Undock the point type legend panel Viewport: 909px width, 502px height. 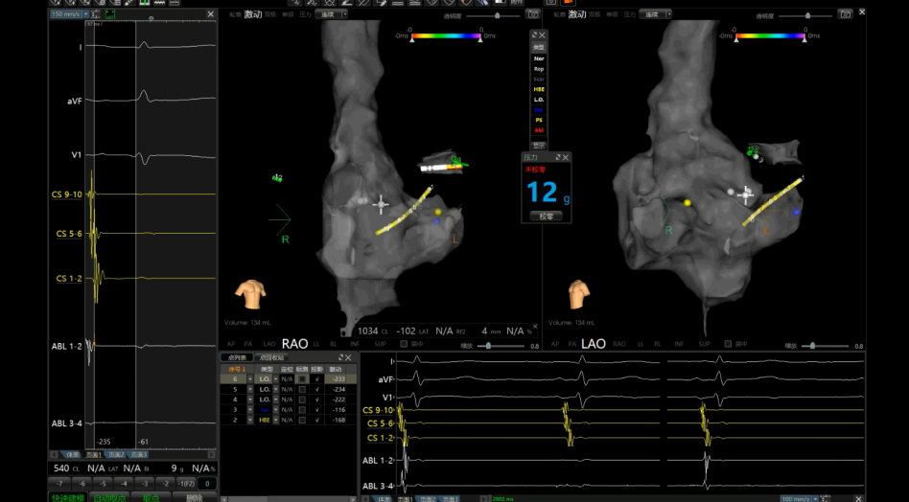coord(534,35)
